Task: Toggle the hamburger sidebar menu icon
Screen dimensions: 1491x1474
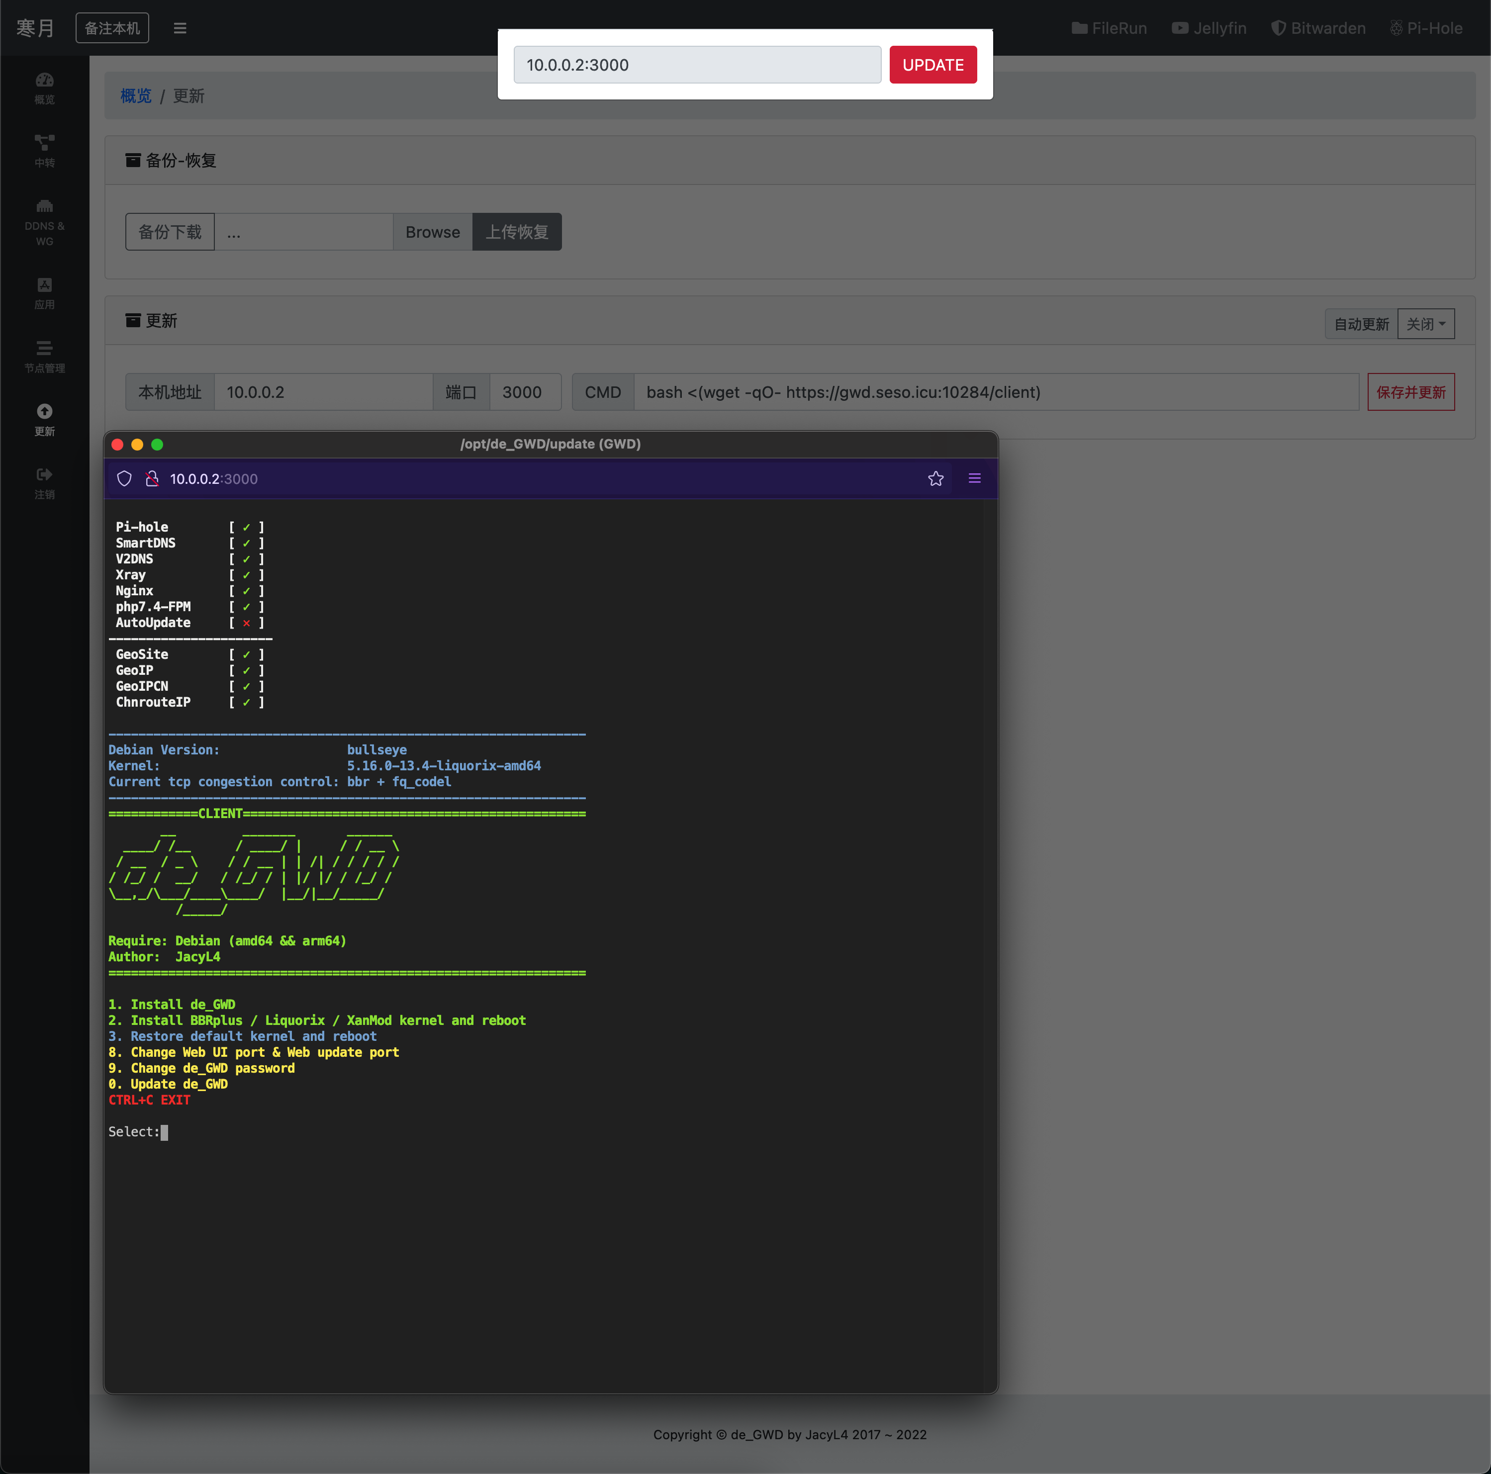Action: pyautogui.click(x=180, y=28)
